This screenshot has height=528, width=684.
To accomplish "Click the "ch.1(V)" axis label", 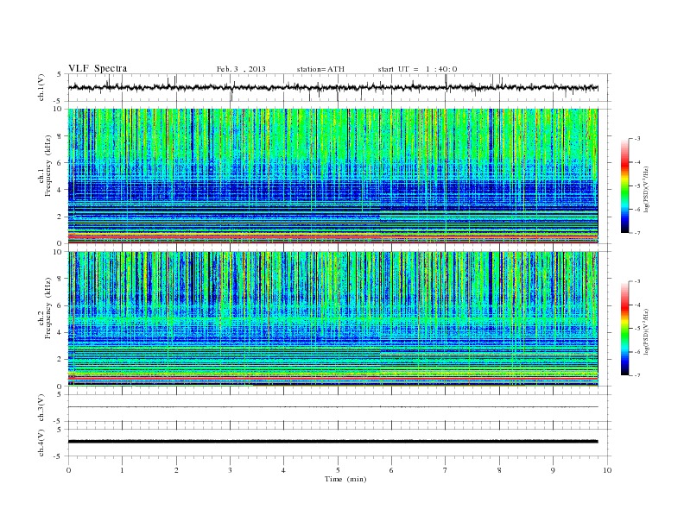I will click(41, 87).
